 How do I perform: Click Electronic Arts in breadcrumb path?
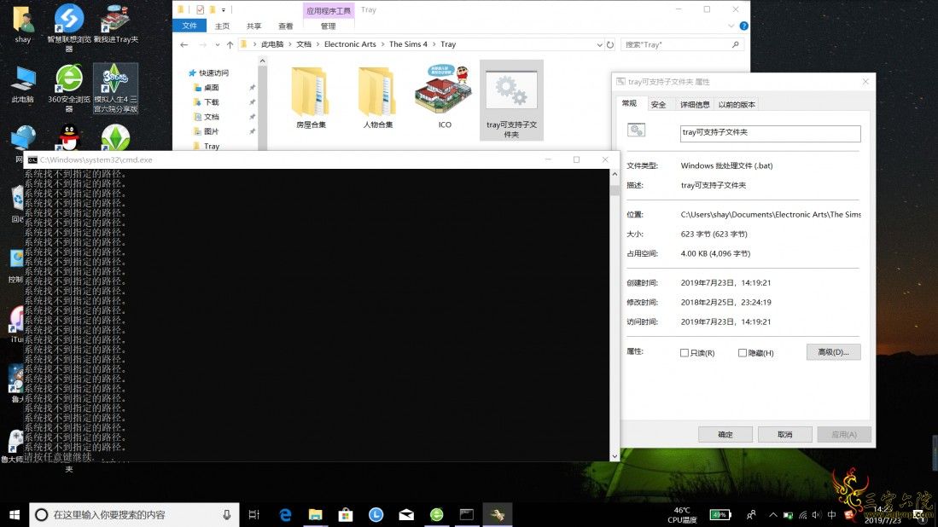click(x=350, y=44)
